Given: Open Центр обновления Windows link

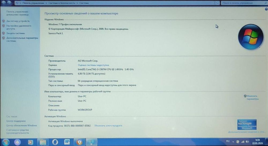Looking at the screenshot, I should coord(21,125).
